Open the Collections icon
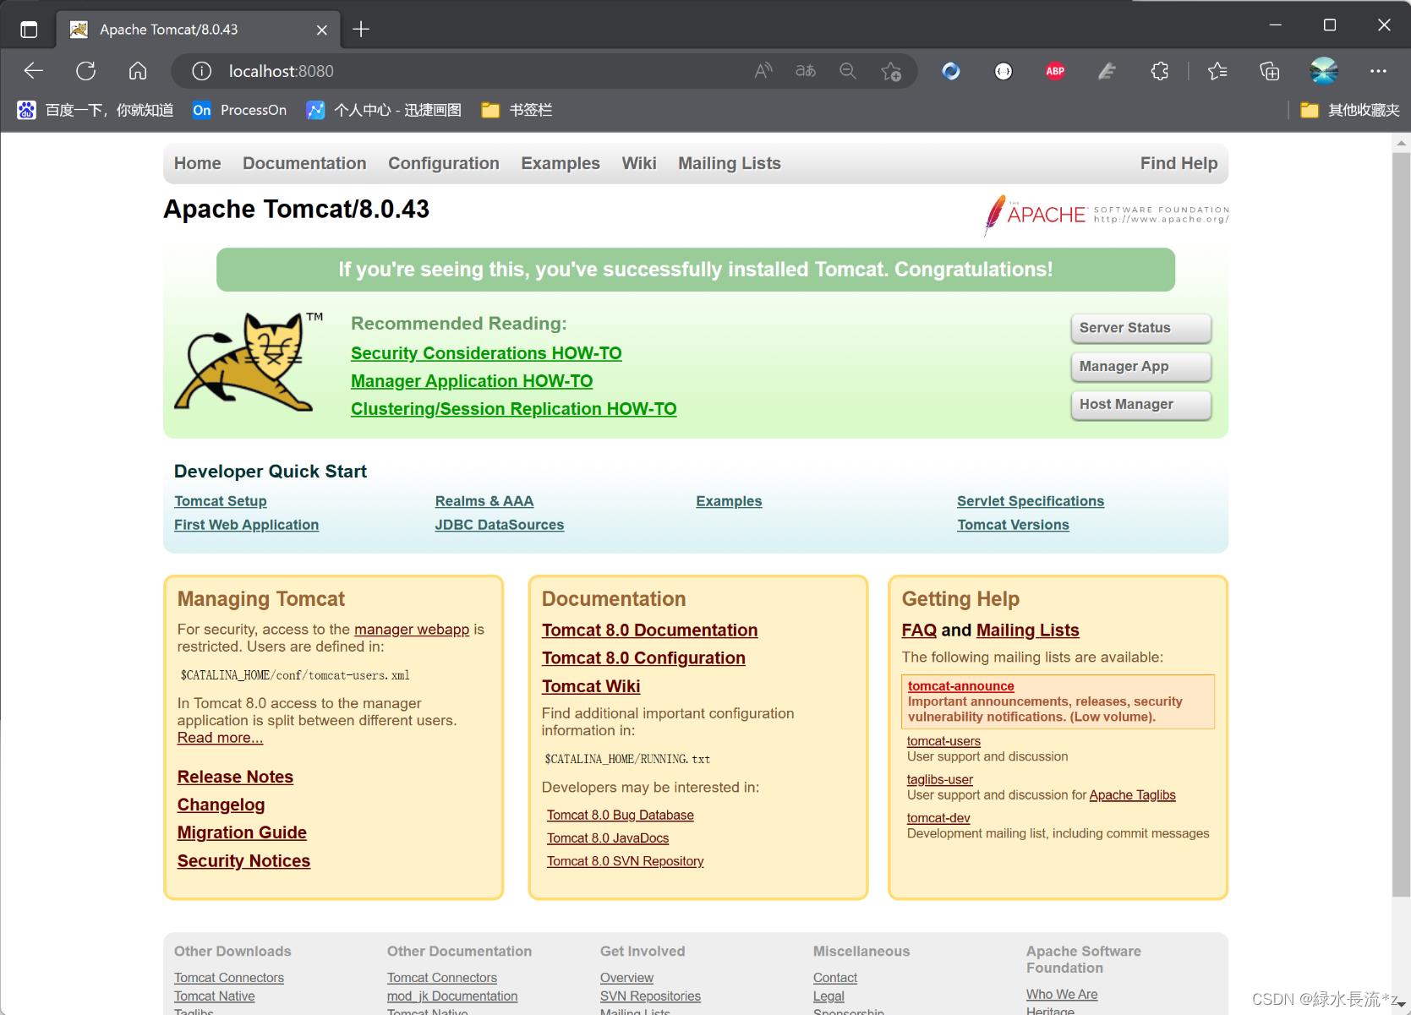 [x=1270, y=71]
